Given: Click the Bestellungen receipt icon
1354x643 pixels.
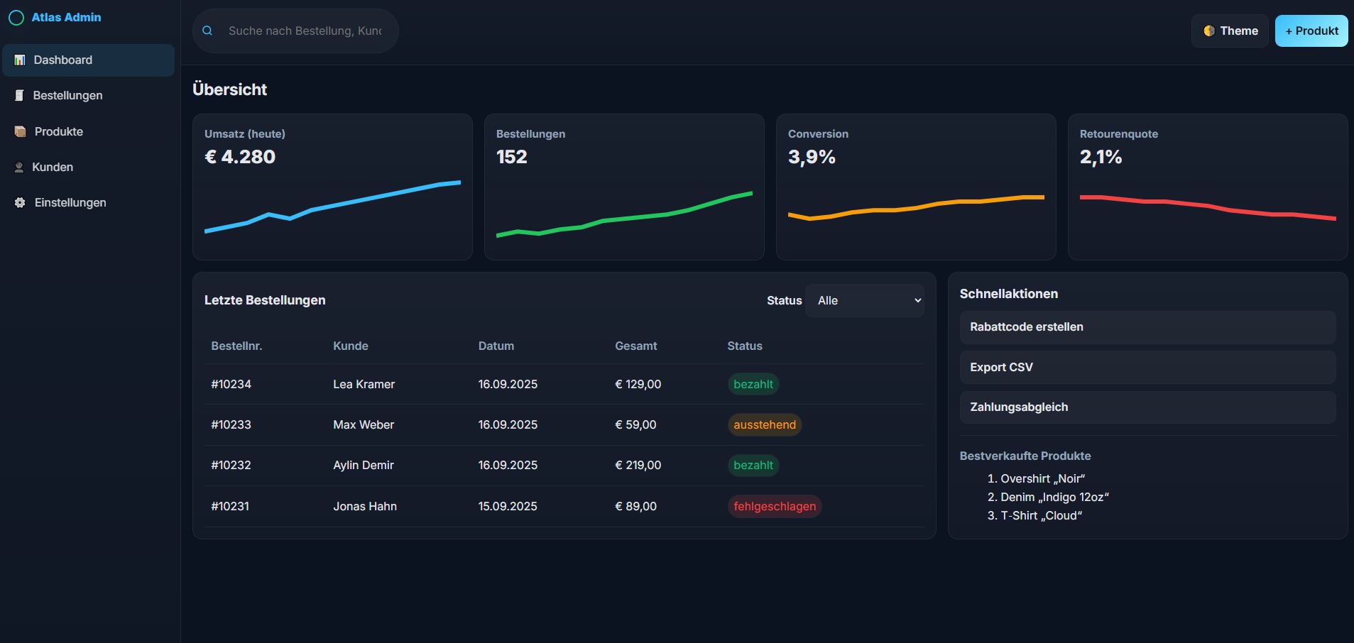Looking at the screenshot, I should (20, 96).
